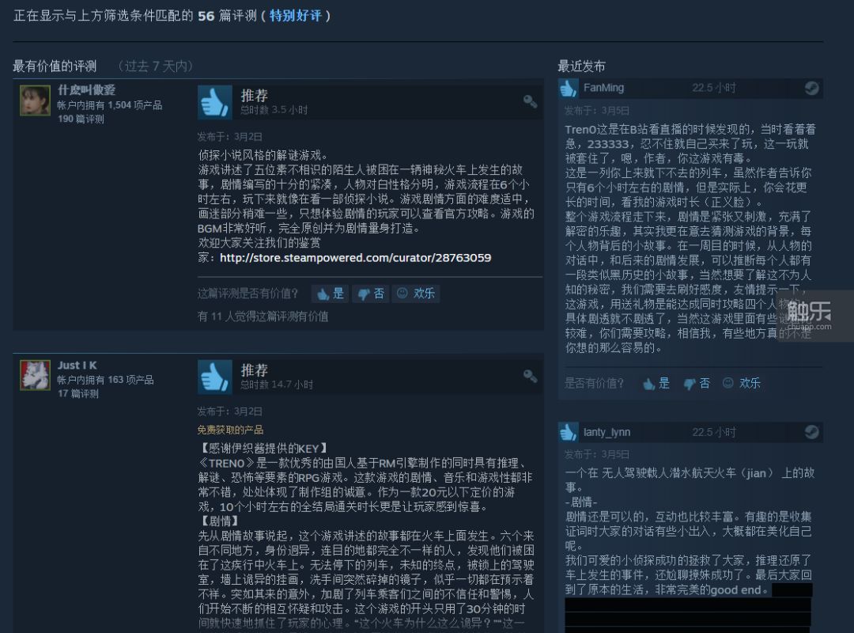Open FanMing reviewer name
Viewport: 854px width, 633px height.
[603, 88]
